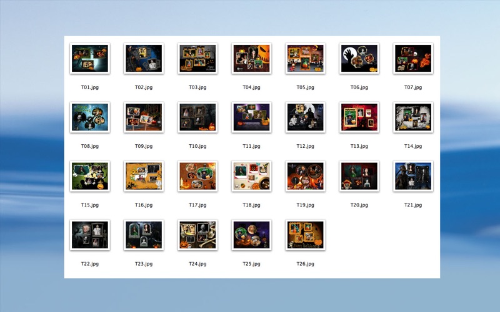Click the file name label T25.jpg

pyautogui.click(x=252, y=264)
